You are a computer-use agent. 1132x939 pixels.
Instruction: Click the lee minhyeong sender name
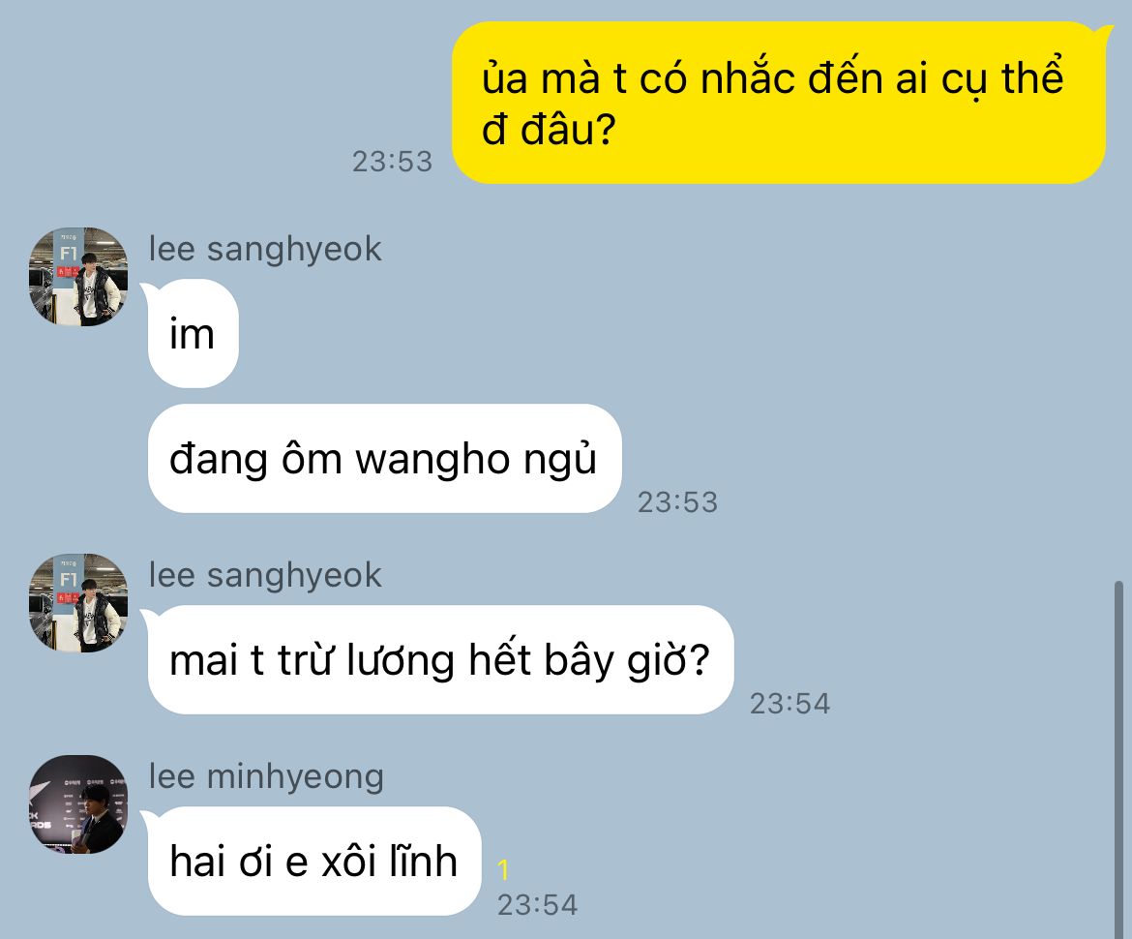click(x=266, y=777)
